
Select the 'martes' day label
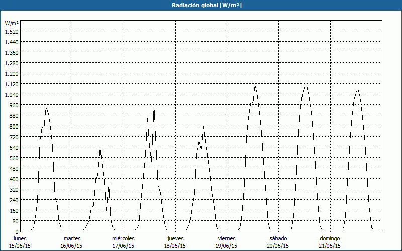click(72, 238)
